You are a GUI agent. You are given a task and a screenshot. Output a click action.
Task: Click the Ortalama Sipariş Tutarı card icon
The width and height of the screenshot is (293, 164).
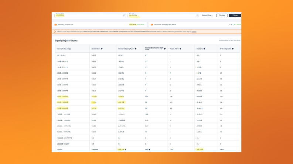pos(55,25)
